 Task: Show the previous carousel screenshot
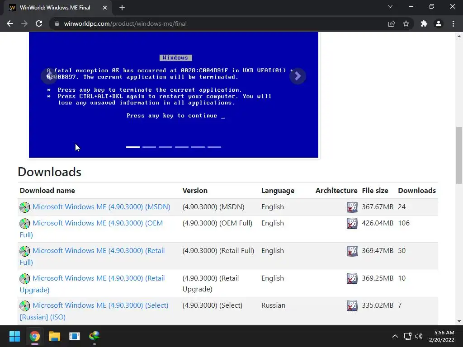(49, 76)
